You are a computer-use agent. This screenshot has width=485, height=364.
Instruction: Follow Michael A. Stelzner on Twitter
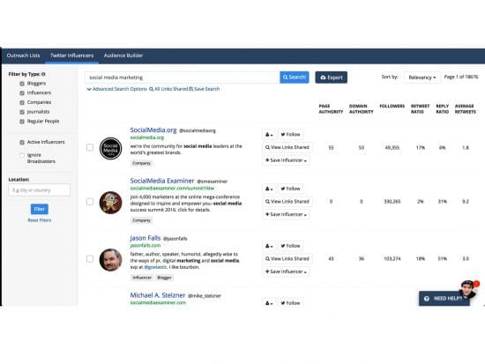(290, 303)
